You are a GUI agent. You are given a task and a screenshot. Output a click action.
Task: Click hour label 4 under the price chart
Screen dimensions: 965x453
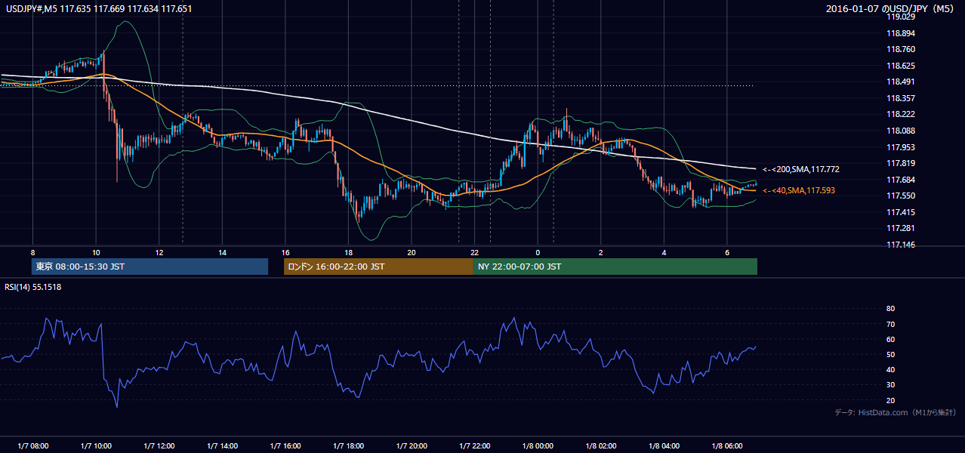tap(664, 252)
